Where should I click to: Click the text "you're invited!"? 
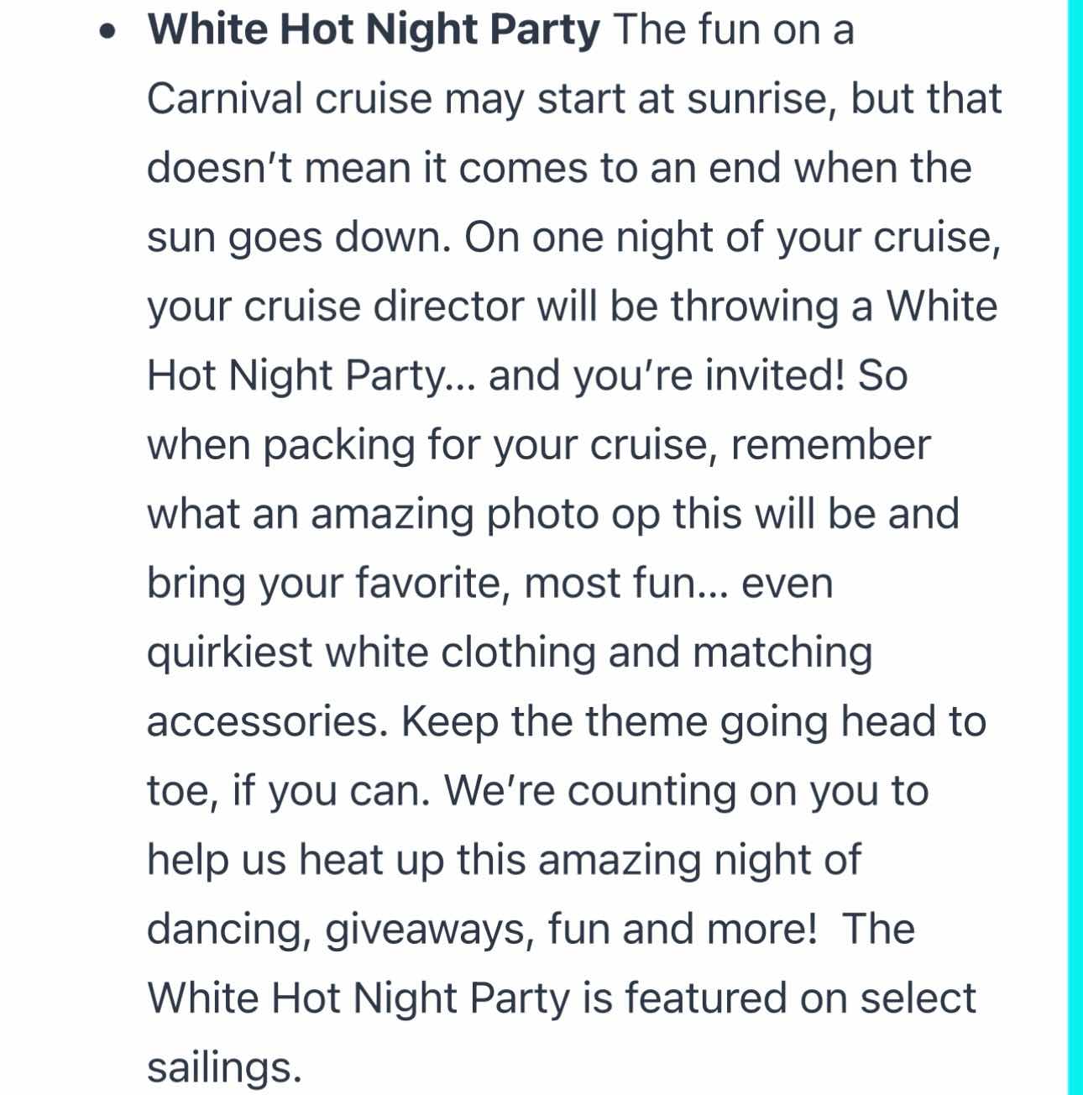[708, 375]
